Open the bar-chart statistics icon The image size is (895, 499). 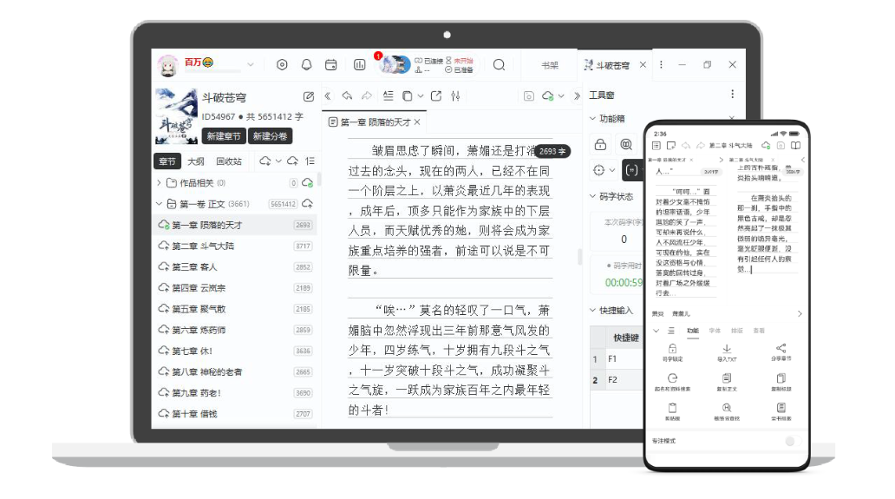pos(360,65)
